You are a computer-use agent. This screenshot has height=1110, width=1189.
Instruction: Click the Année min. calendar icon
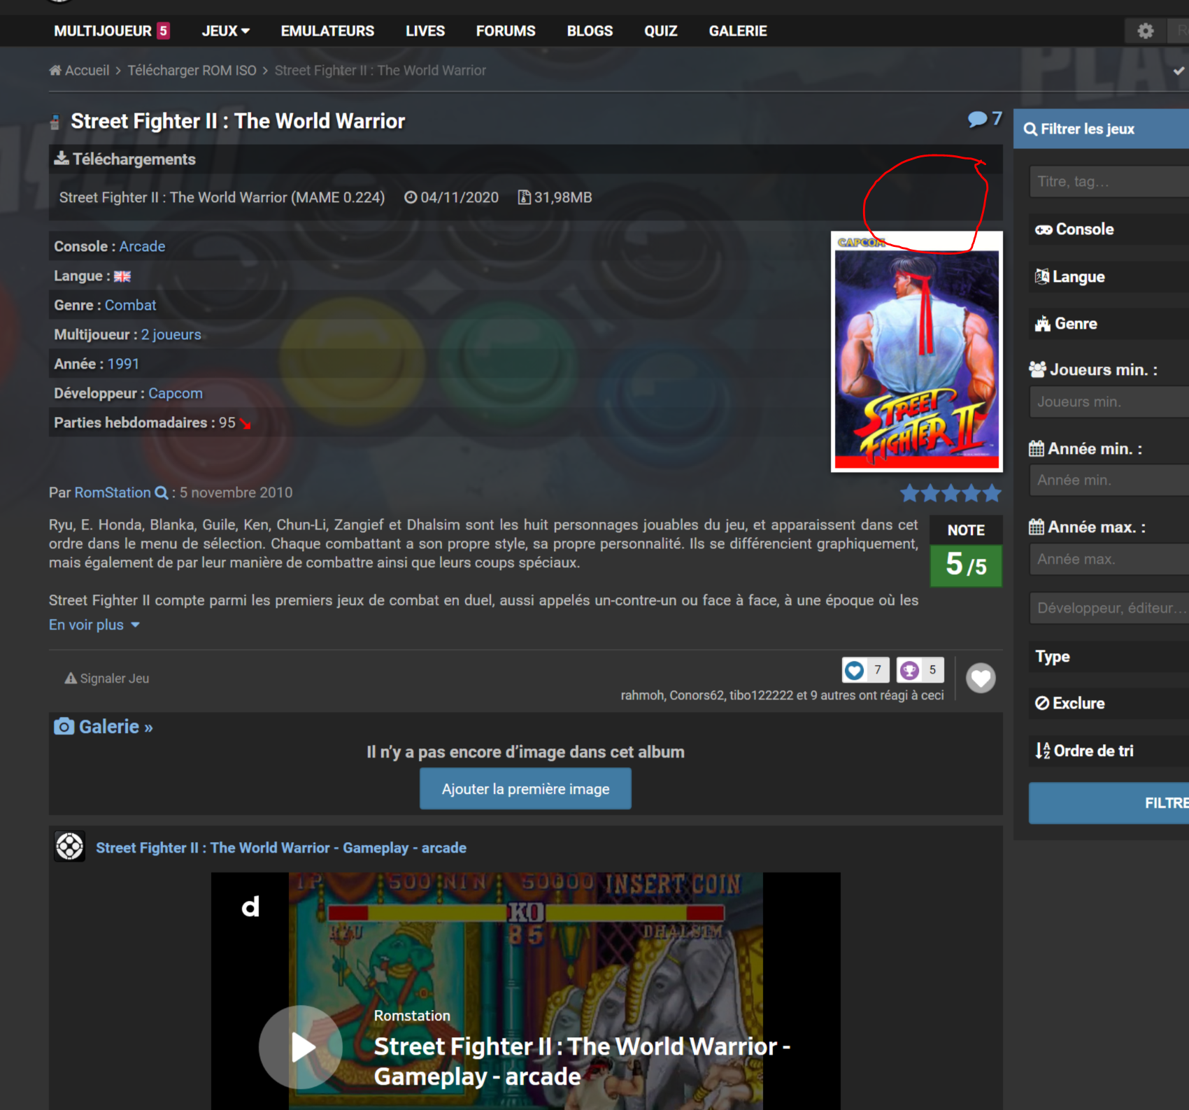1037,448
